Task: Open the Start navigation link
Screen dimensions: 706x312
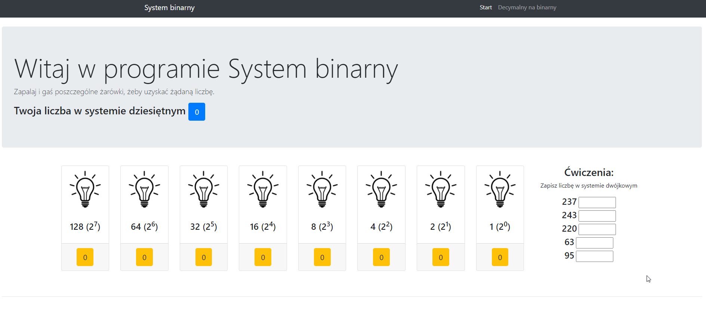Action: click(485, 7)
